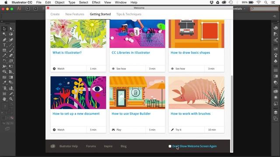Screen dimensions: 280x157
Task: Open How to set up a new document link
Action: tap(76, 113)
